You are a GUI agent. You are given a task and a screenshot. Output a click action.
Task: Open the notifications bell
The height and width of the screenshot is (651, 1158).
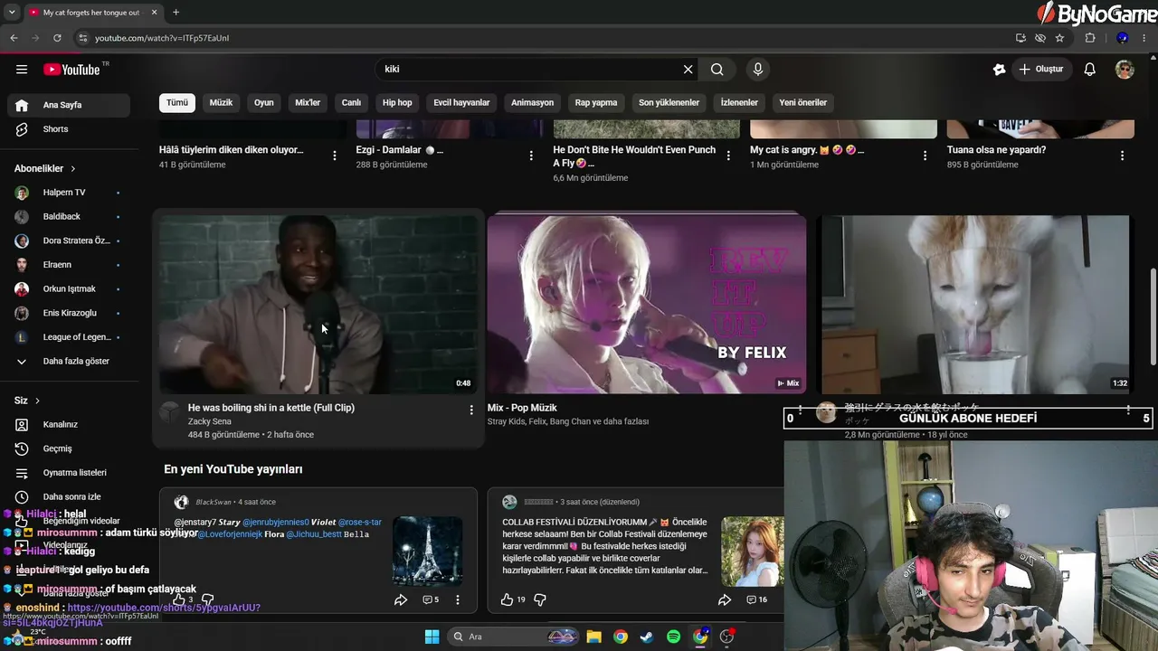tap(1090, 69)
